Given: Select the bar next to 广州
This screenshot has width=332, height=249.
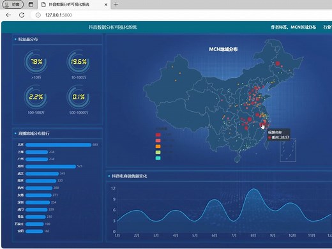Looking at the screenshot, I should pyautogui.click(x=36, y=159).
